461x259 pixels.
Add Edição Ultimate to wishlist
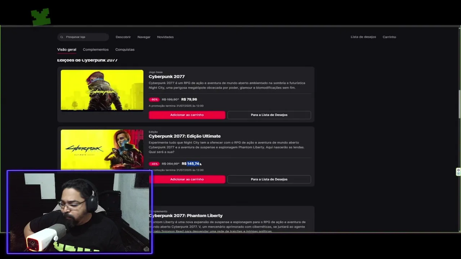[269, 179]
